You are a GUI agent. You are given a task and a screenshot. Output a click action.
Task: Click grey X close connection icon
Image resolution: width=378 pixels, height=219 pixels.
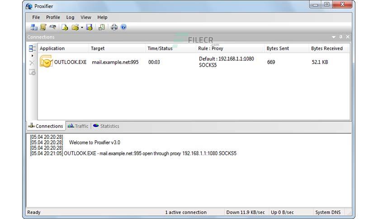pyautogui.click(x=32, y=63)
